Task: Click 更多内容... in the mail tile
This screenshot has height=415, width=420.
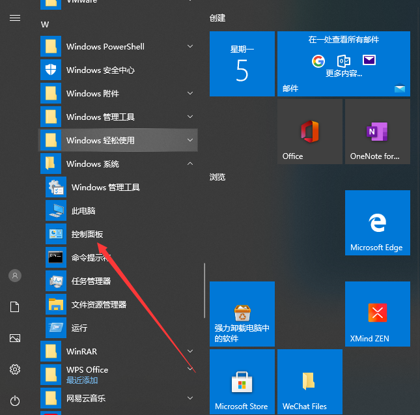Action: 344,73
